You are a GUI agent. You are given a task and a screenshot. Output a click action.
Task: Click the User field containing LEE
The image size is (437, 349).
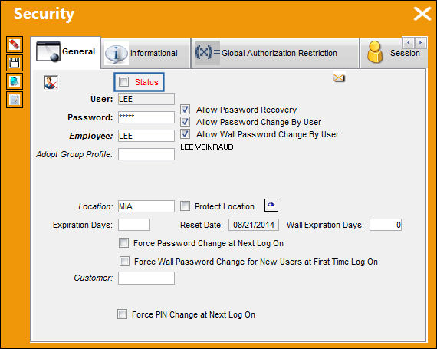click(146, 99)
